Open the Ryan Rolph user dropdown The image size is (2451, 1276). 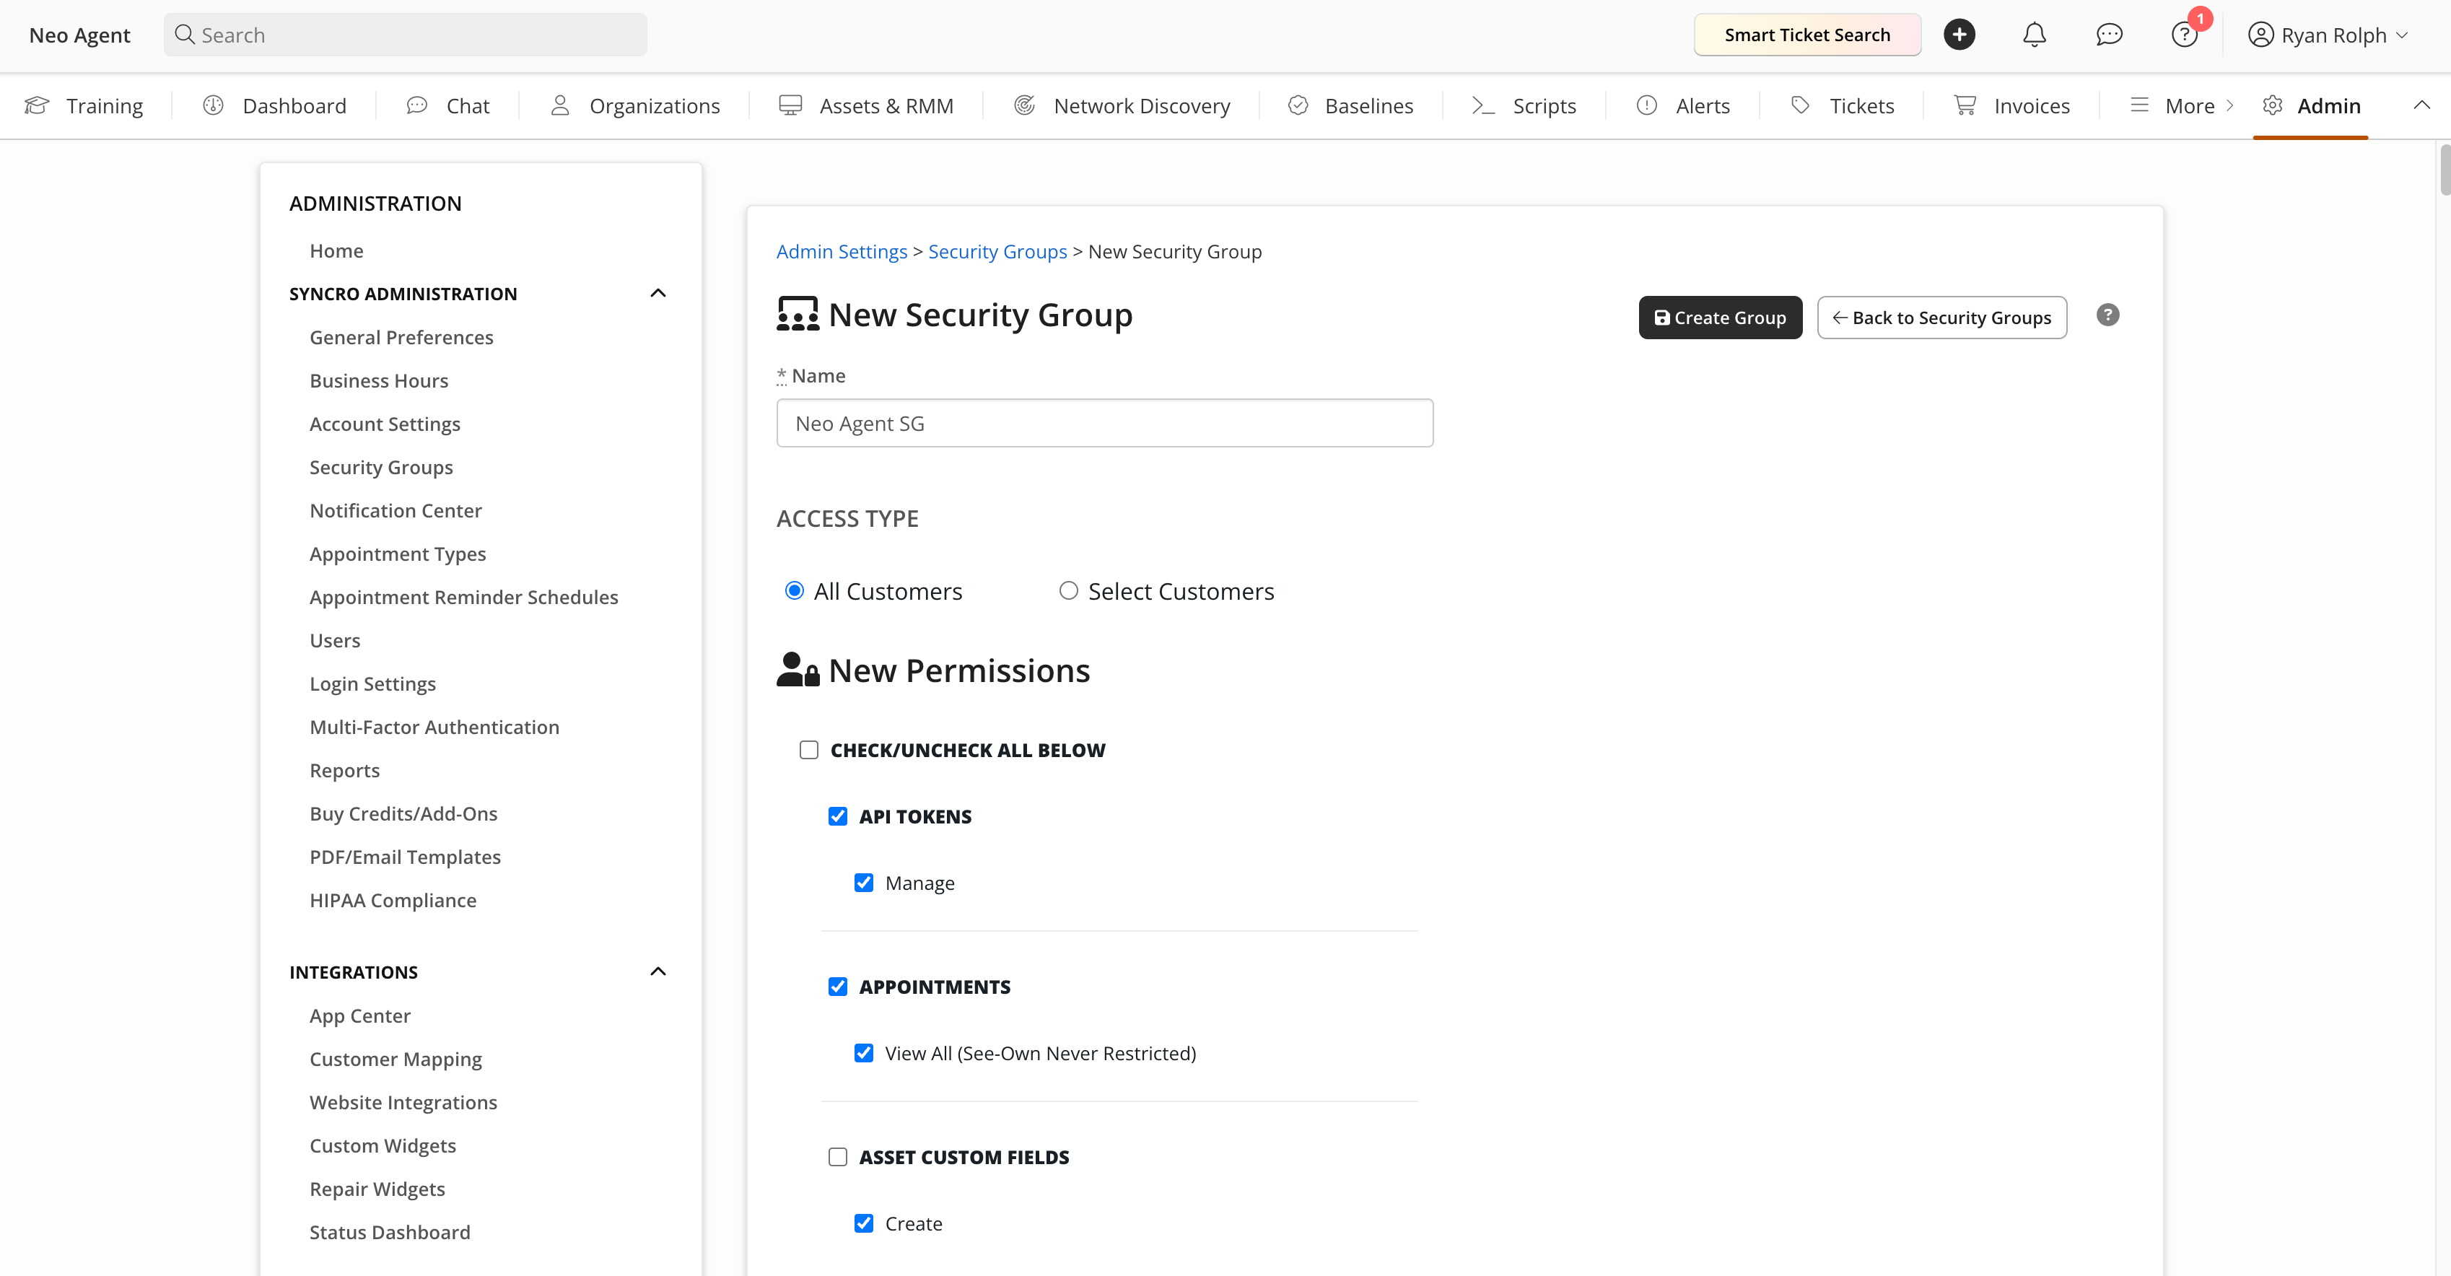click(x=2328, y=35)
